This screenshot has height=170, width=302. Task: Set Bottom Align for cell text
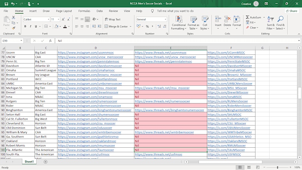pyautogui.click(x=87, y=19)
